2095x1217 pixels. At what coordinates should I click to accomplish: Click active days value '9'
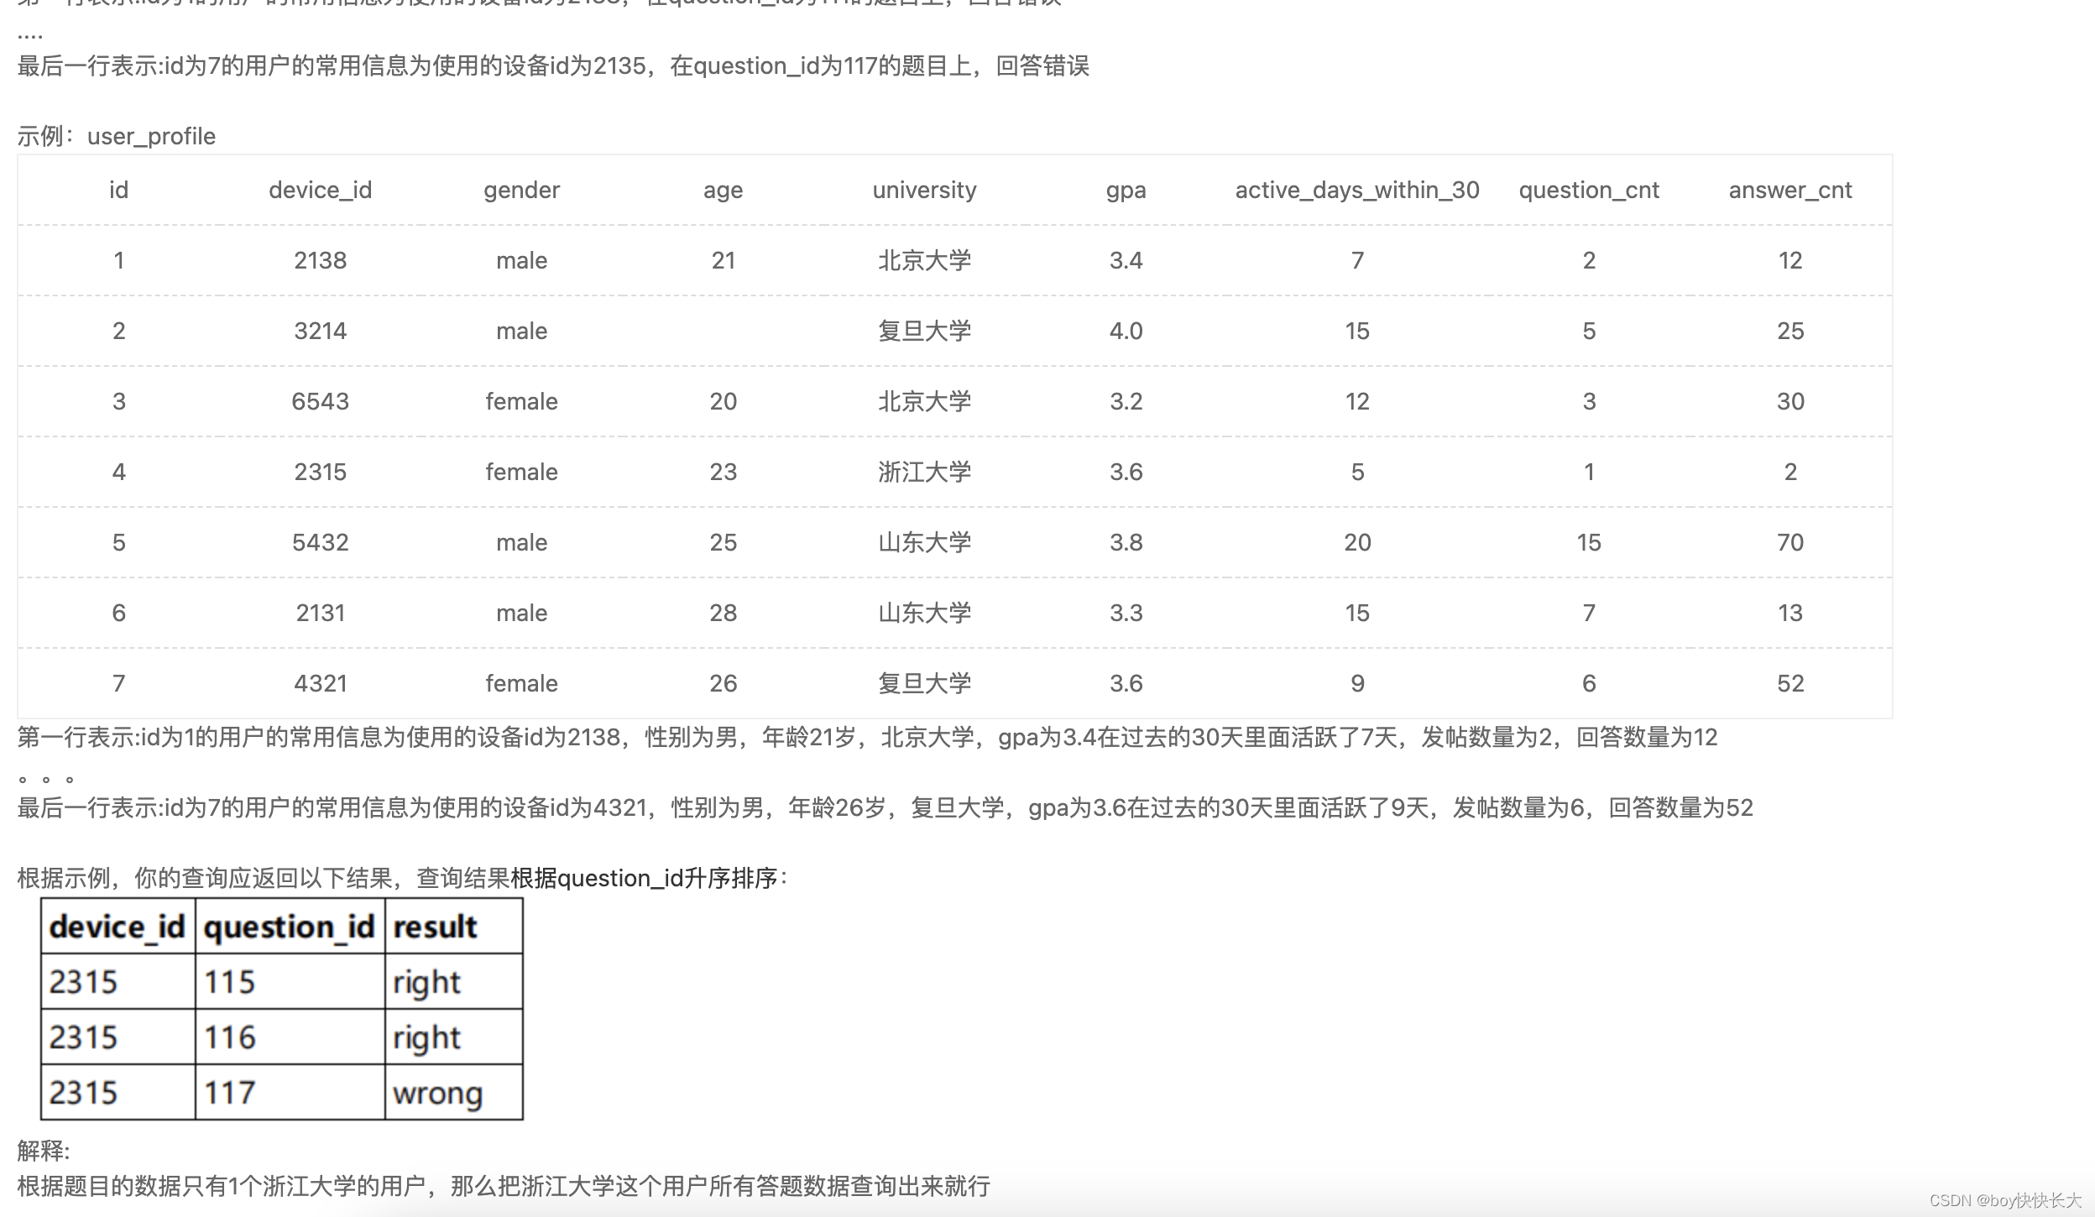1357,683
